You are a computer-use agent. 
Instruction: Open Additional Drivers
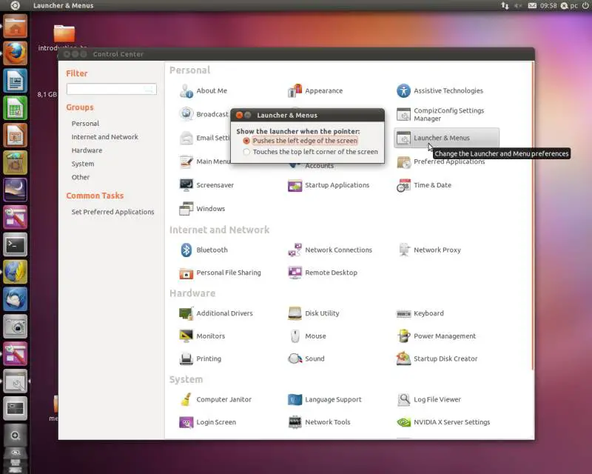(x=216, y=313)
